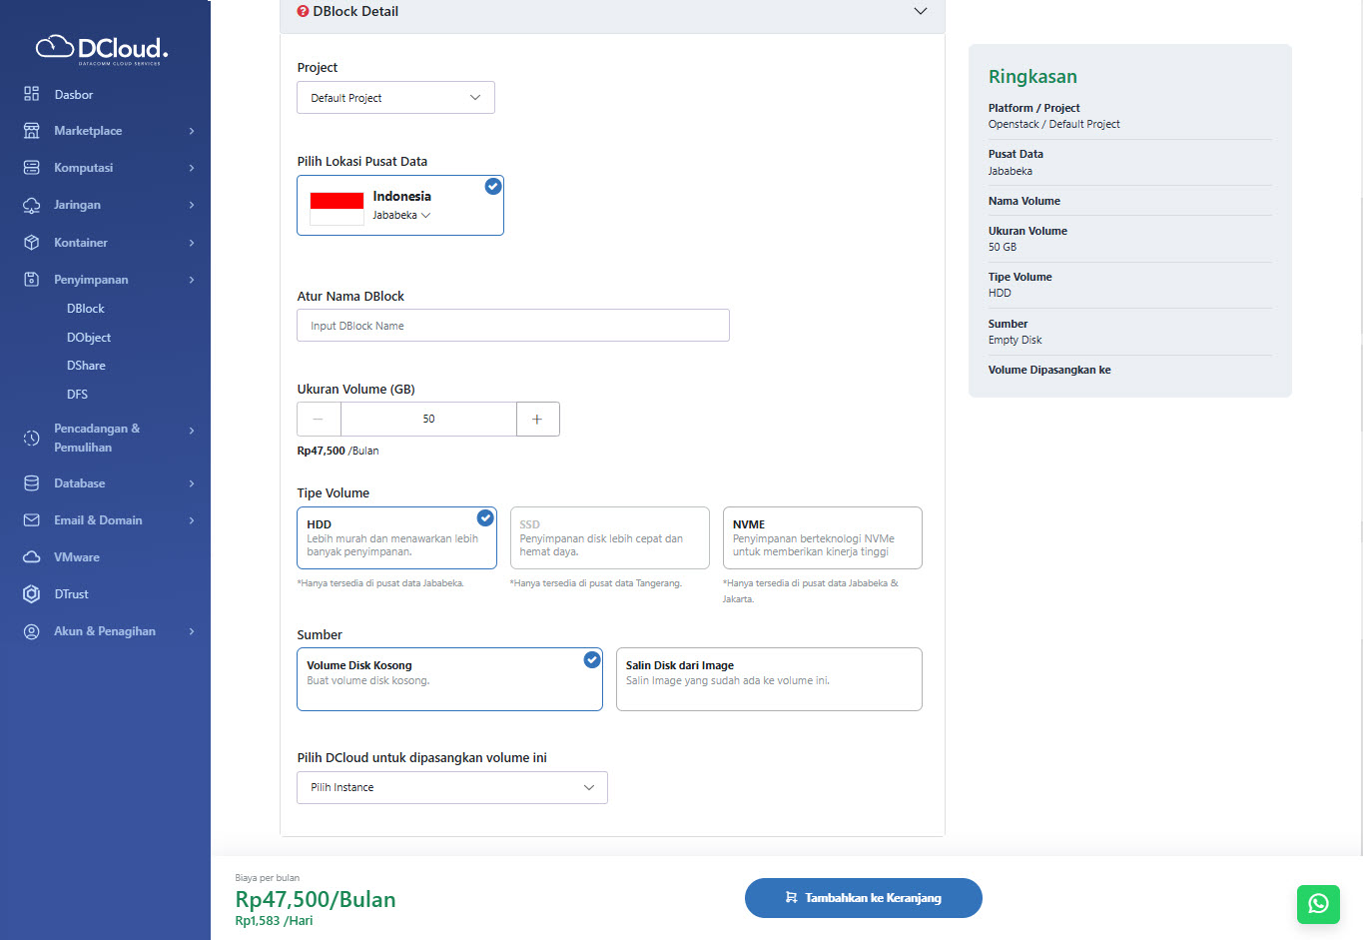Open the WhatsApp chat button
1363x940 pixels.
(1318, 903)
